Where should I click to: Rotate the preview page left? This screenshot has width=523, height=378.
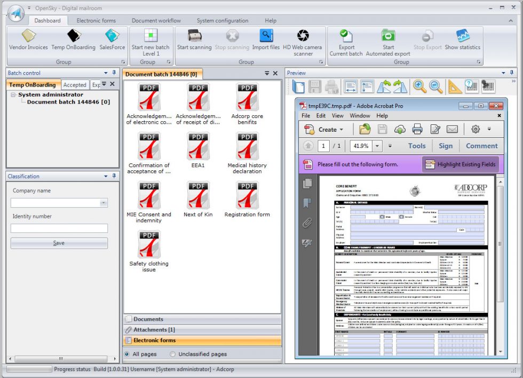383,86
